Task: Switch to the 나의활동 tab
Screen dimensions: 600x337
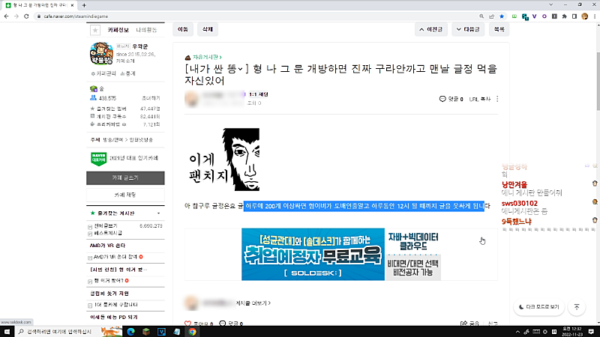Action: tap(146, 30)
